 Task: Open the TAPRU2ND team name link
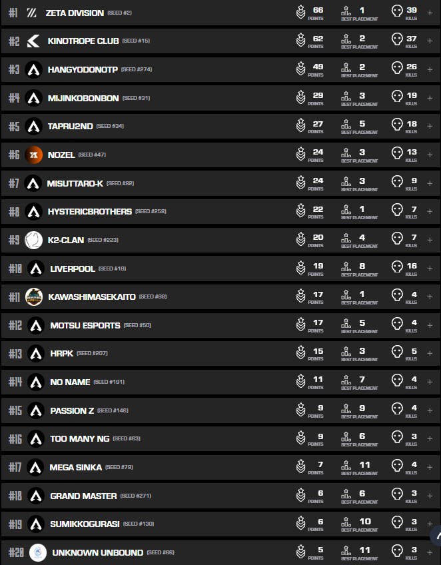pyautogui.click(x=69, y=126)
